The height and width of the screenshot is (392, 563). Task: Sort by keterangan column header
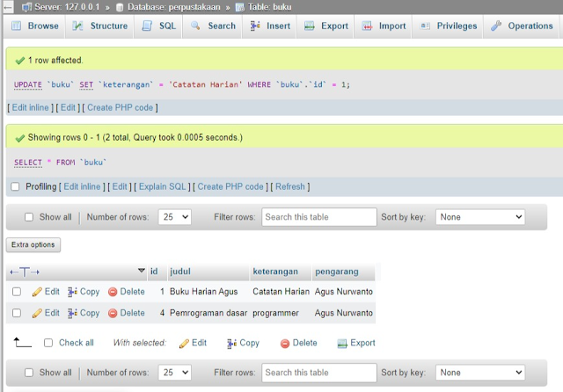coord(275,272)
